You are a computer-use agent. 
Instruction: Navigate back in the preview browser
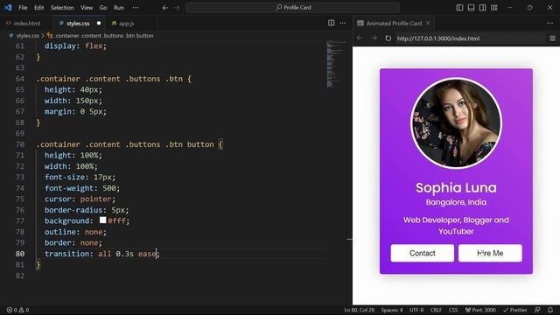(x=360, y=38)
